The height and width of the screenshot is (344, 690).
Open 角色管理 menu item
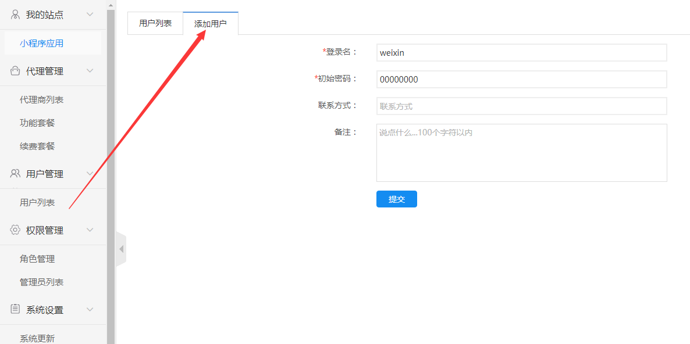[37, 259]
